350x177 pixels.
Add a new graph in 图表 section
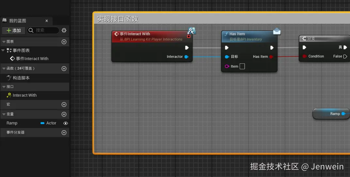pos(64,42)
